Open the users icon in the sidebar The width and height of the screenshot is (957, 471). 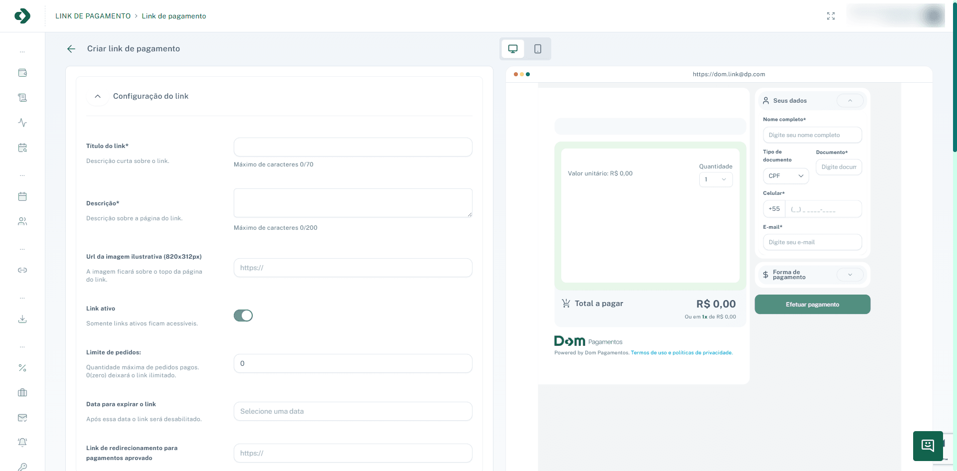22,221
